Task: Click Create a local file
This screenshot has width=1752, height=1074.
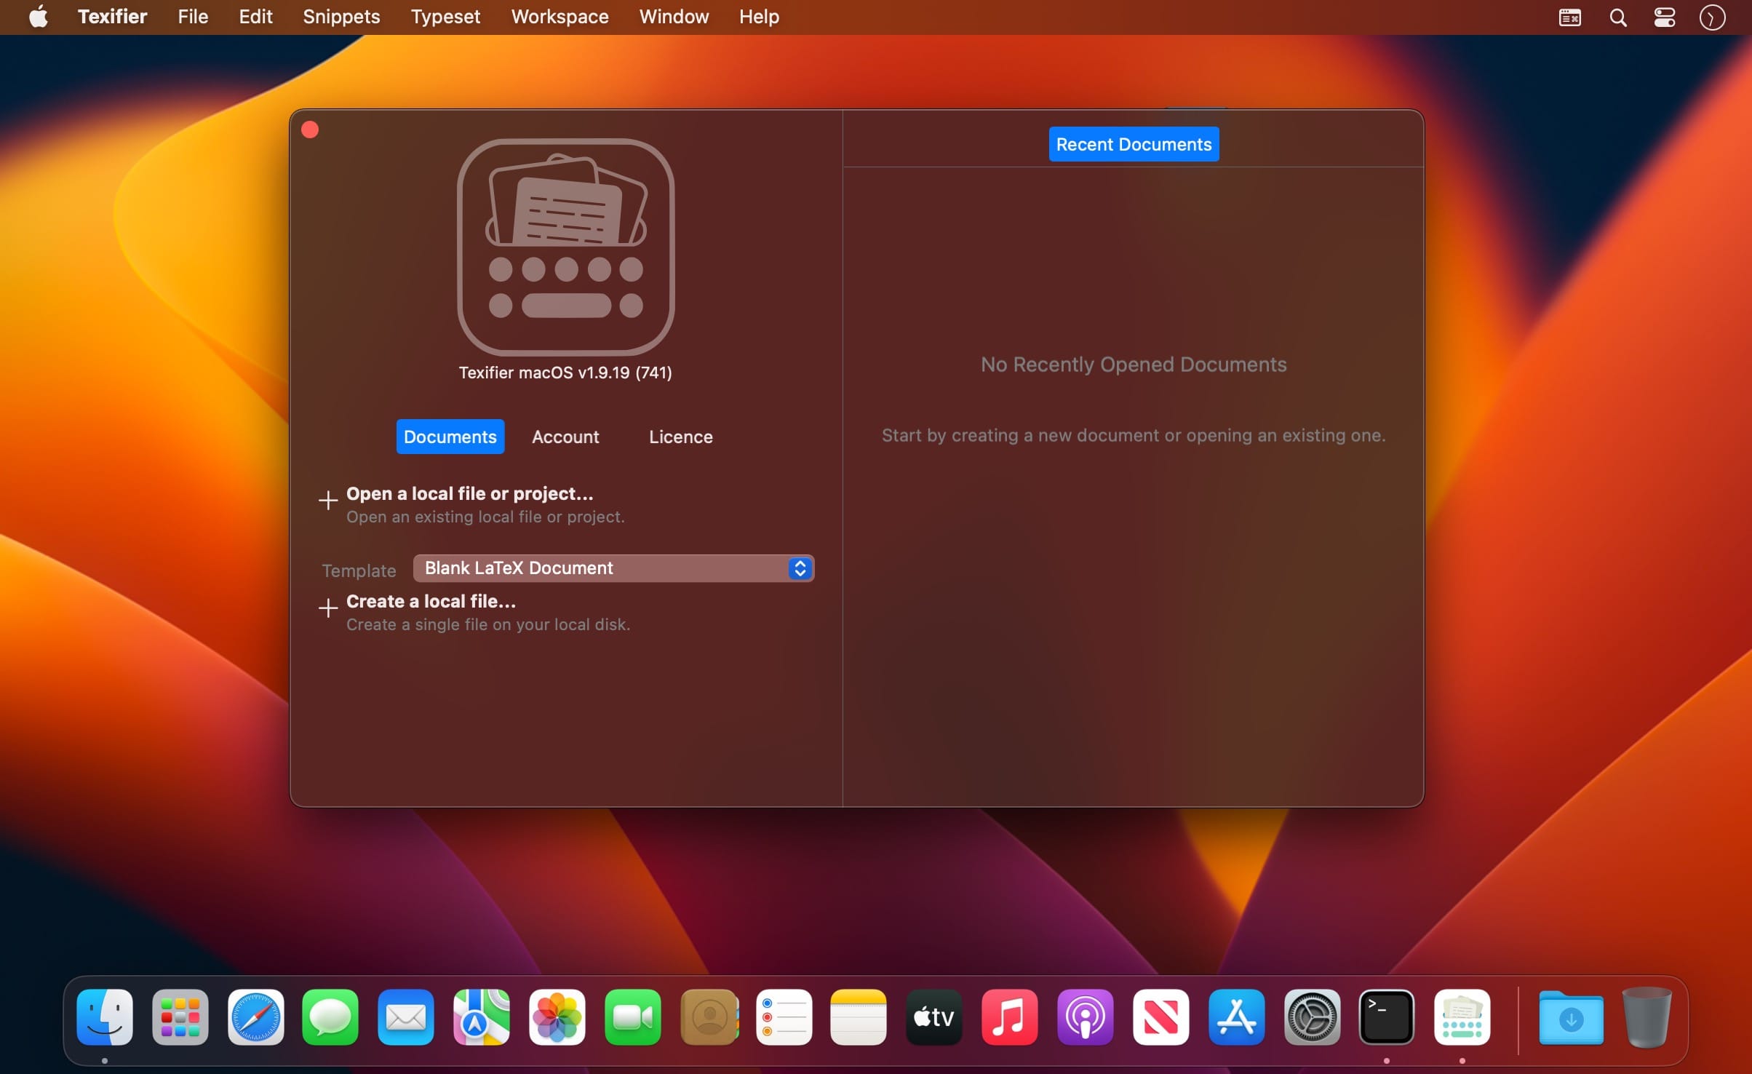Action: (x=431, y=601)
